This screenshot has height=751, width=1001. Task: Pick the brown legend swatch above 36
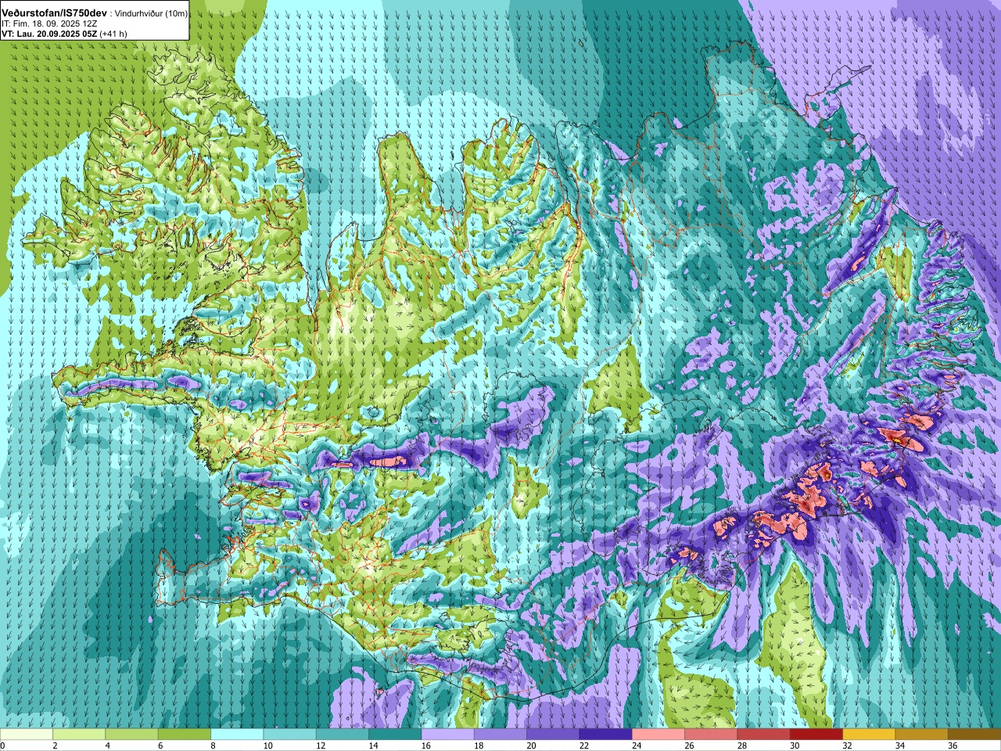click(974, 735)
